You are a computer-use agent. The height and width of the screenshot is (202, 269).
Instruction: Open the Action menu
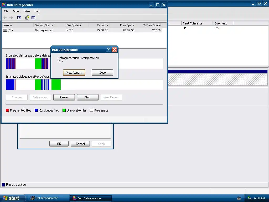pos(16,11)
